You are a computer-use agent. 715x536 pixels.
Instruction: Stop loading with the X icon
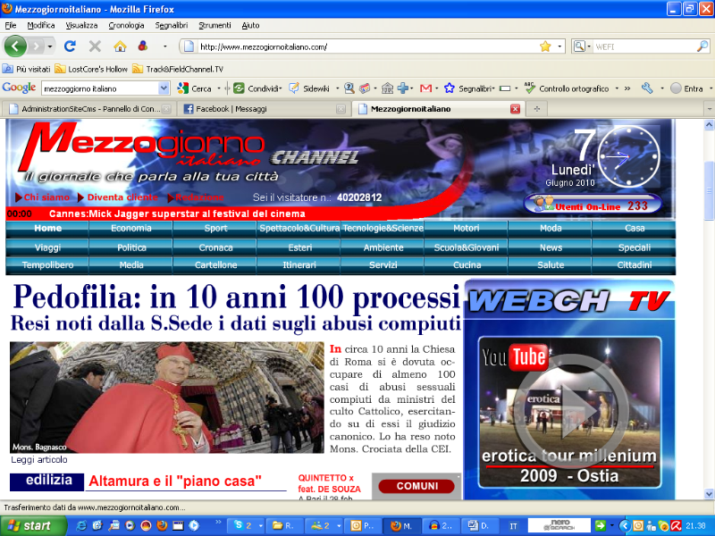[95, 46]
